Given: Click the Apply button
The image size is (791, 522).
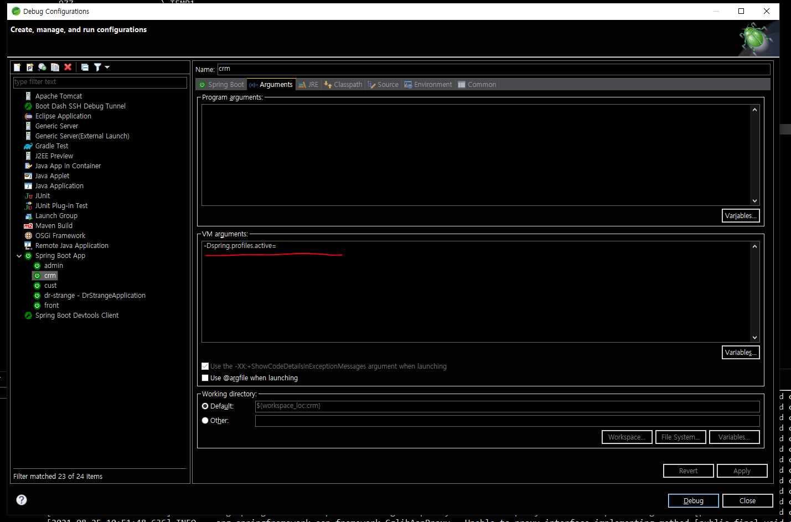Looking at the screenshot, I should tap(742, 471).
